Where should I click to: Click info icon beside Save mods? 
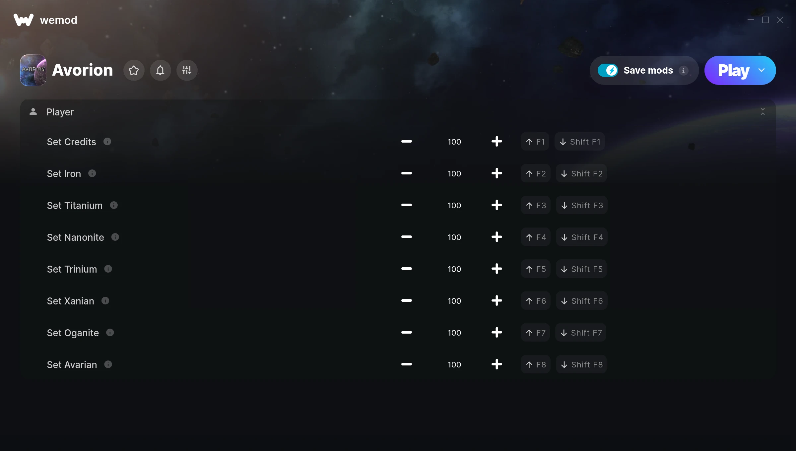[683, 71]
